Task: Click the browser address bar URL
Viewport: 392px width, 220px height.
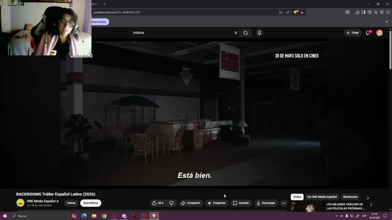Action: 116,12
